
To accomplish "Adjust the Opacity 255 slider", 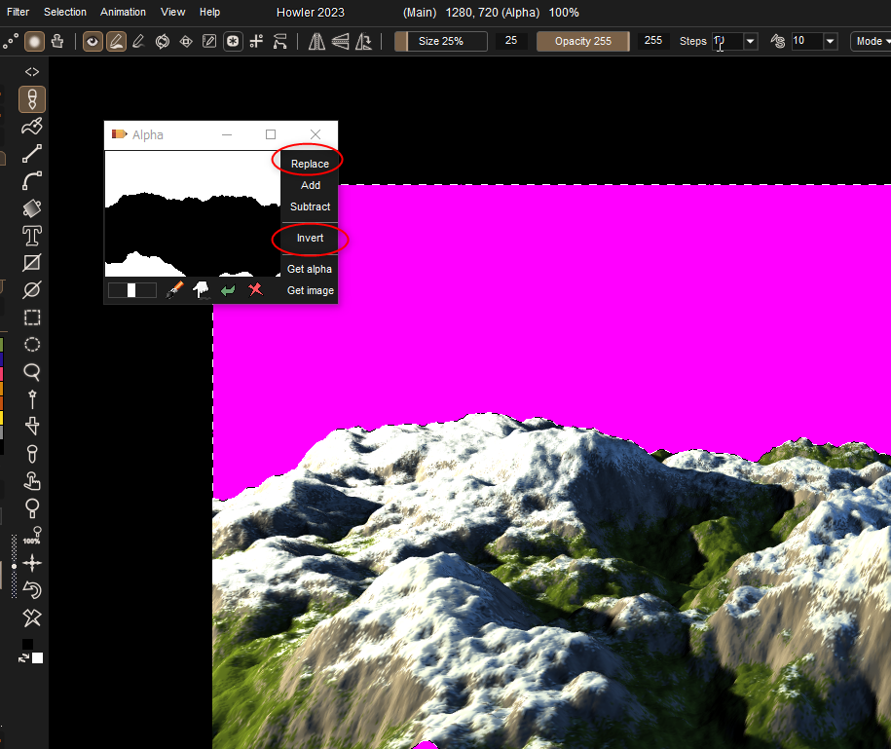I will 583,41.
